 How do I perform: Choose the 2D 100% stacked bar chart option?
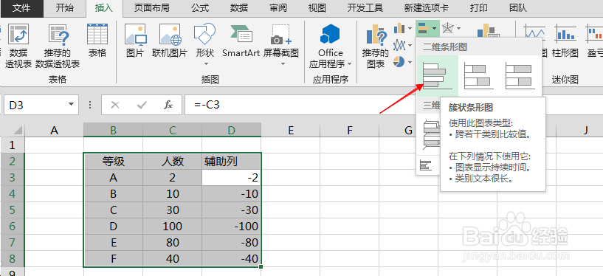(520, 76)
